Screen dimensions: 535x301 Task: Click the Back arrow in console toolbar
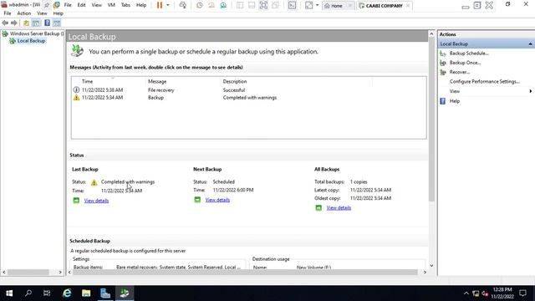pos(5,23)
